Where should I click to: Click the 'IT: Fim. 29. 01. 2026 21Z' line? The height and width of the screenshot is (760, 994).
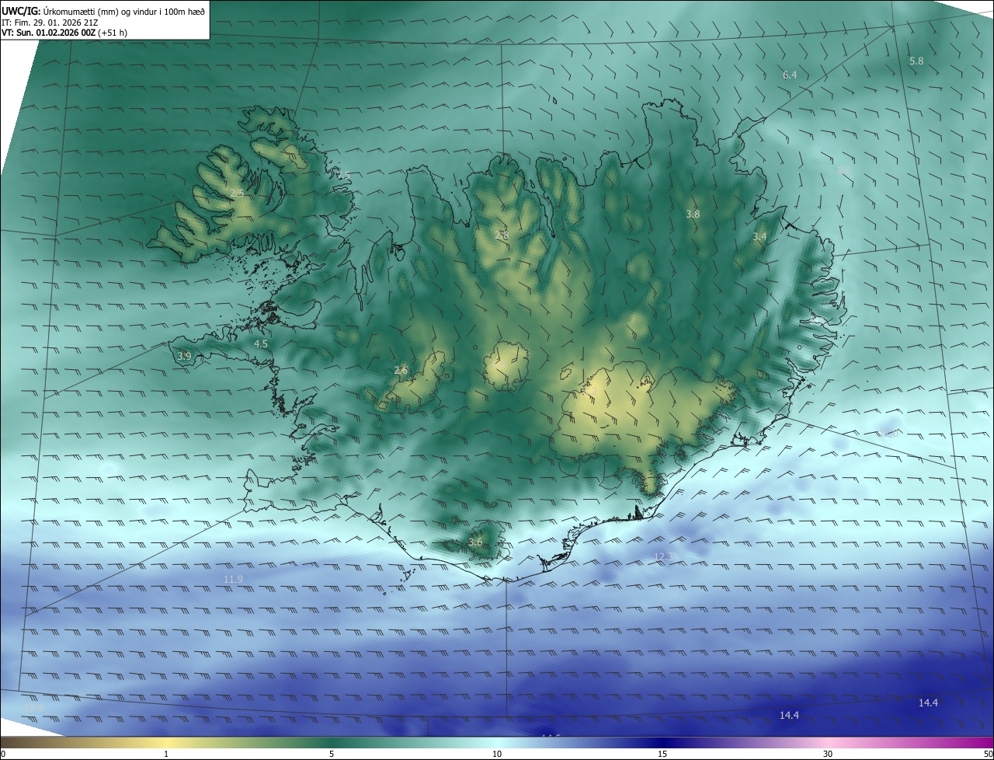pyautogui.click(x=49, y=23)
